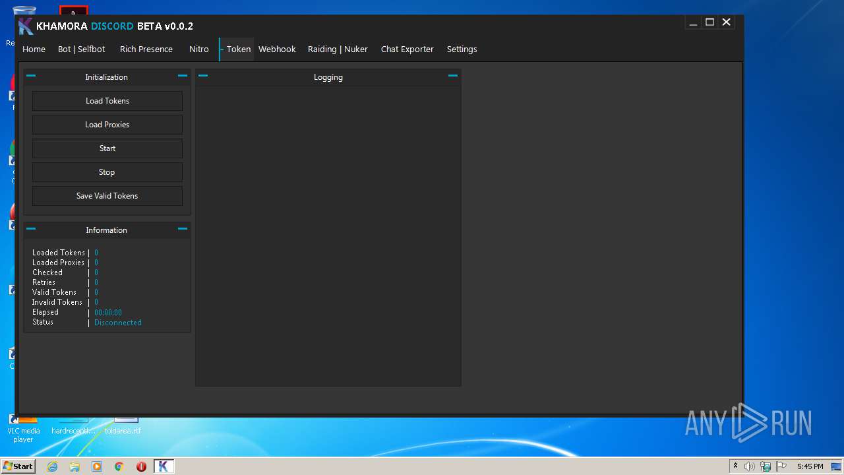The width and height of the screenshot is (844, 475).
Task: Open the Windows Start menu
Action: pos(18,466)
